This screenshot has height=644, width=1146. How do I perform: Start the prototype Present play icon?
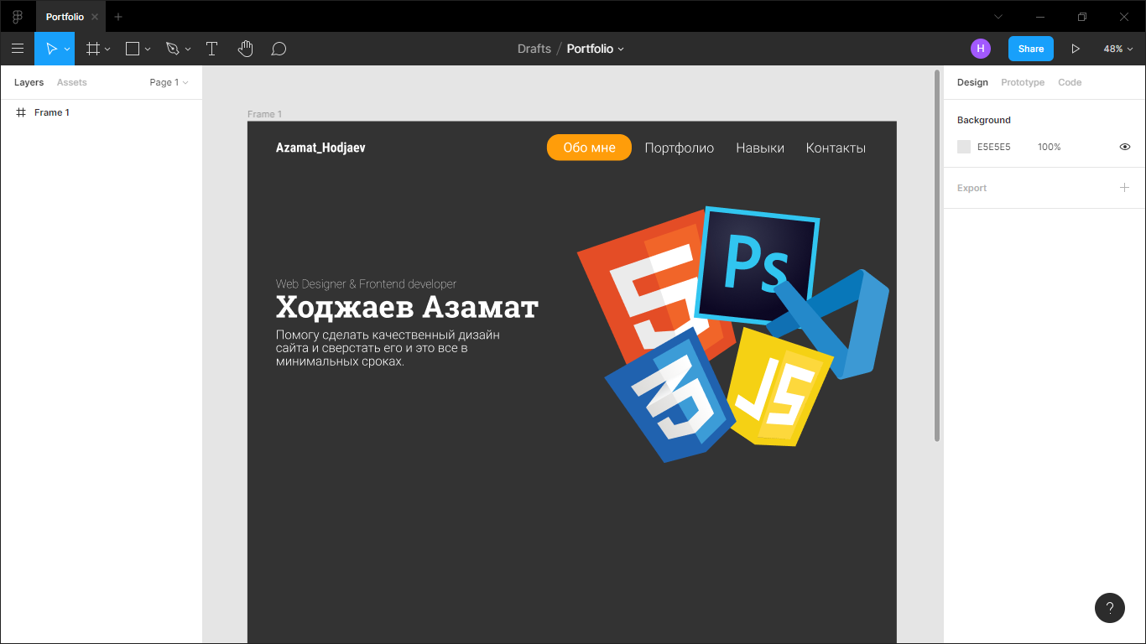[x=1076, y=49]
